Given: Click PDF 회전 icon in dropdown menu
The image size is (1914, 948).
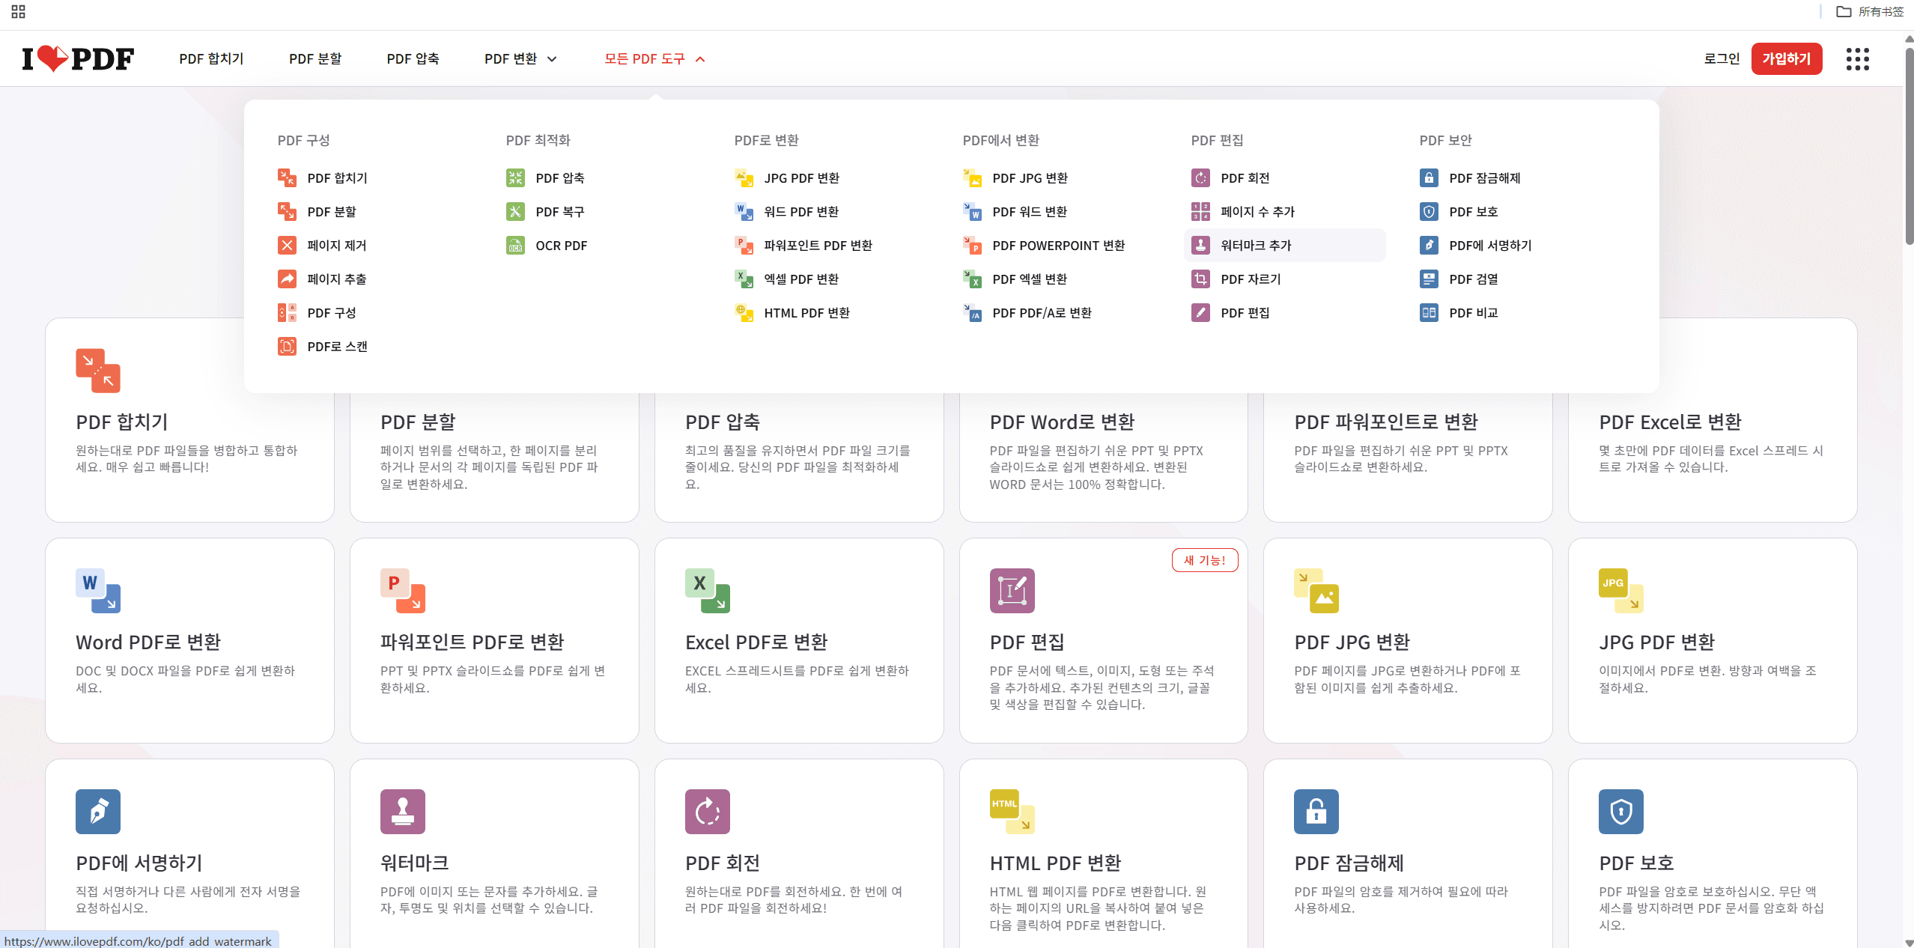Looking at the screenshot, I should [x=1200, y=178].
